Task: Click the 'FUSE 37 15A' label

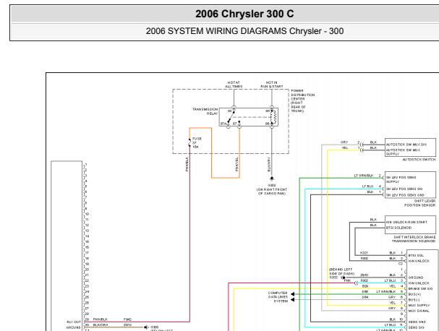Action: 197,142
